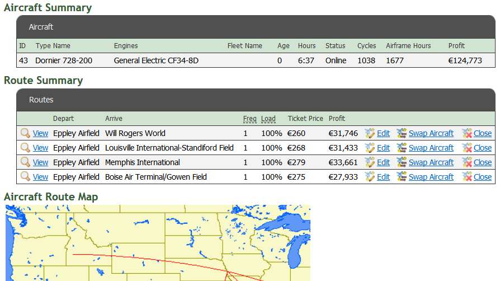Open View link for Boise Air Terminal route
Image resolution: width=500 pixels, height=281 pixels.
40,177
